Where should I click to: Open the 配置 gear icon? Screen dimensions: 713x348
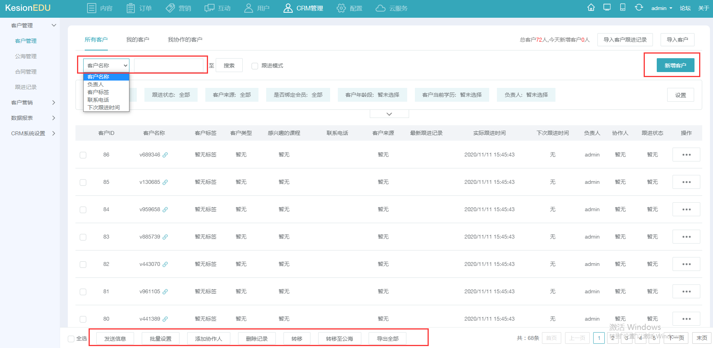pyautogui.click(x=341, y=8)
